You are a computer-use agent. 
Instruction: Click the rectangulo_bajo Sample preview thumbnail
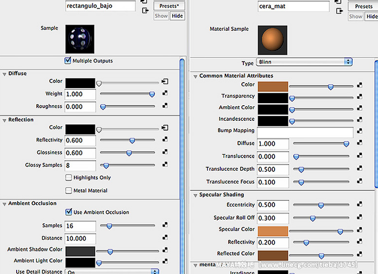pyautogui.click(x=80, y=39)
